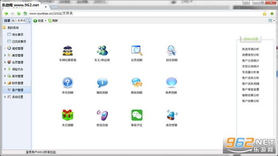
Task: Expand the 保险代办 tree node
Action: coord(5,69)
